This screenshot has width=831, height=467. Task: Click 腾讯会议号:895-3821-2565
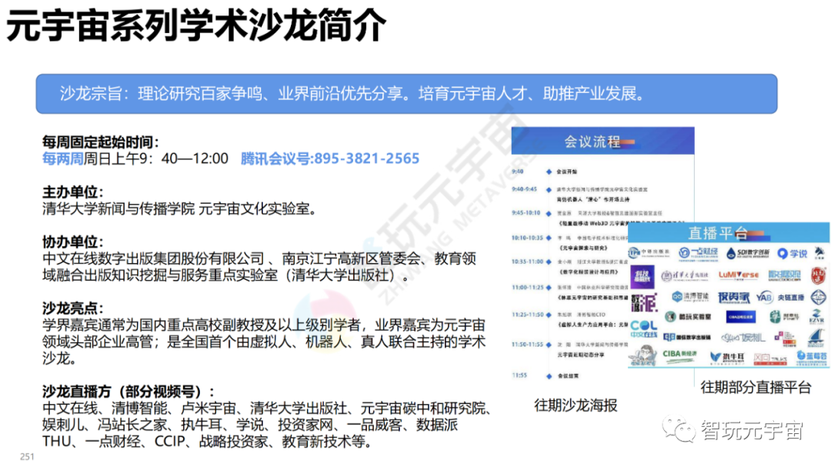tap(329, 158)
